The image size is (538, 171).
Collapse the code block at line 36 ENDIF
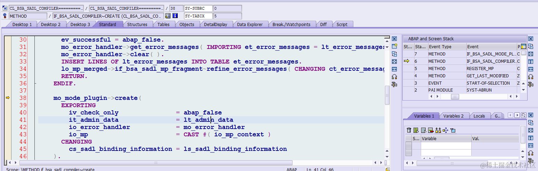(x=35, y=83)
